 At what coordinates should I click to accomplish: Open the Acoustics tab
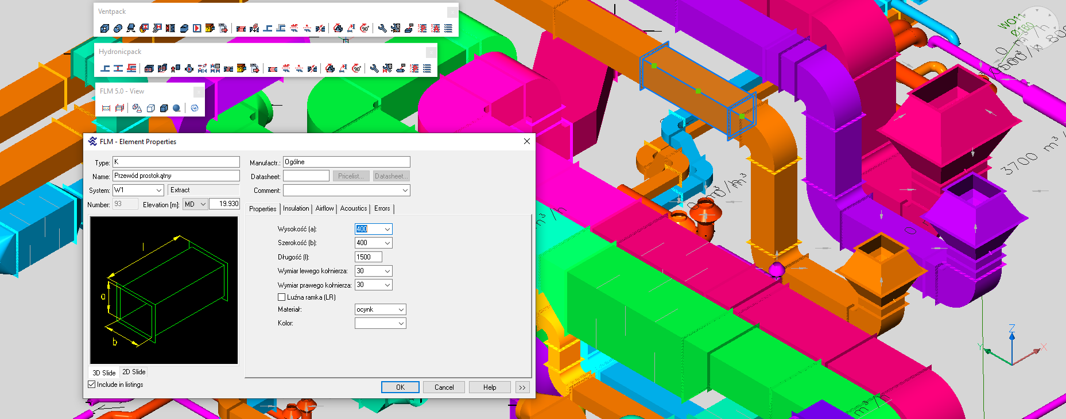tap(353, 208)
